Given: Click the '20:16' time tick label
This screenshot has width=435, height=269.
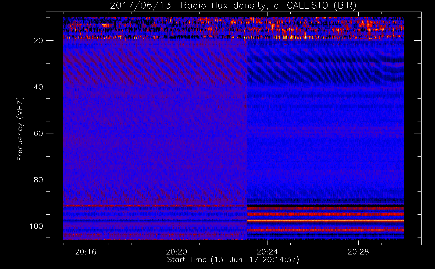Looking at the screenshot, I should (x=85, y=252).
